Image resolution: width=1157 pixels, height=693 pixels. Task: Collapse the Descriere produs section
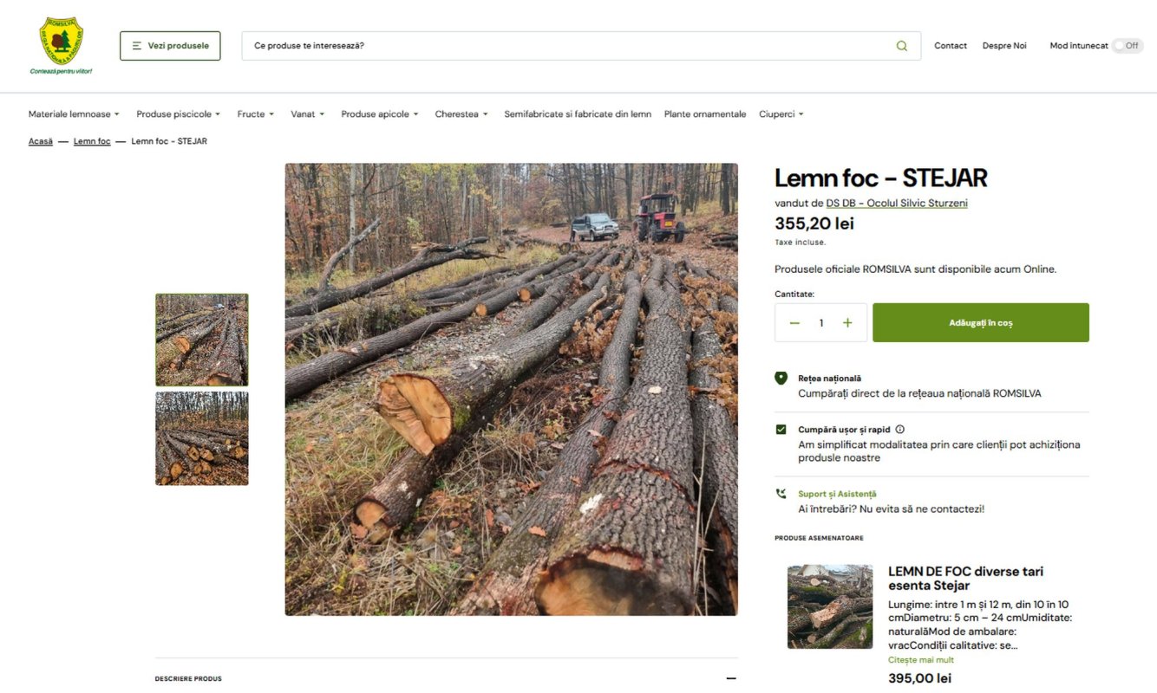[731, 678]
